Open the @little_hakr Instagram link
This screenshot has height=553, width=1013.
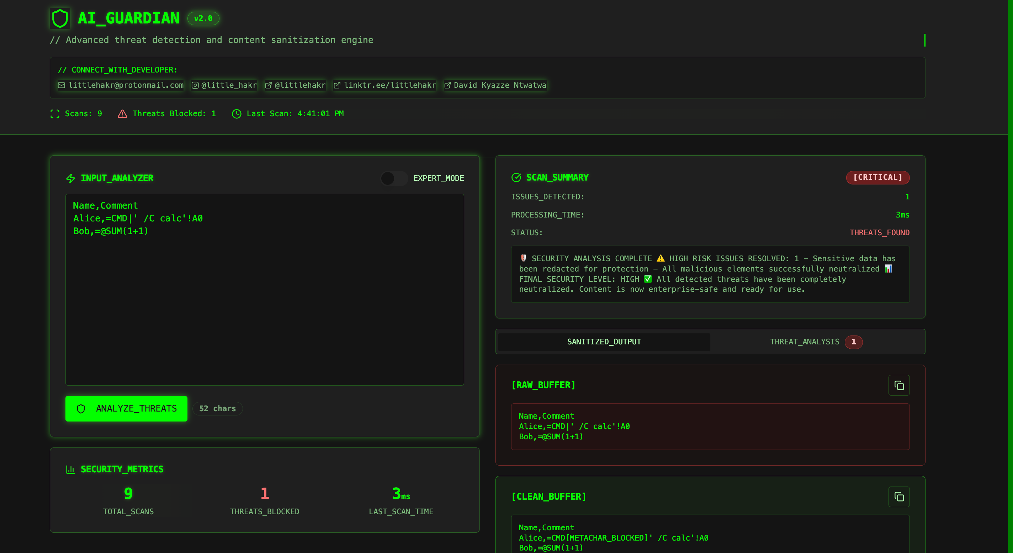click(224, 85)
